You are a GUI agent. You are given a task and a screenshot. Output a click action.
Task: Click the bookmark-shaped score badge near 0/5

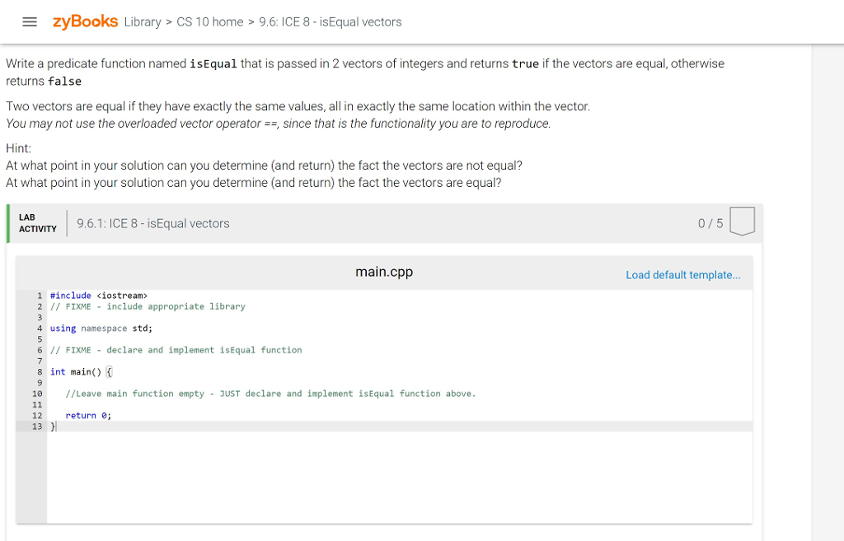tap(742, 222)
